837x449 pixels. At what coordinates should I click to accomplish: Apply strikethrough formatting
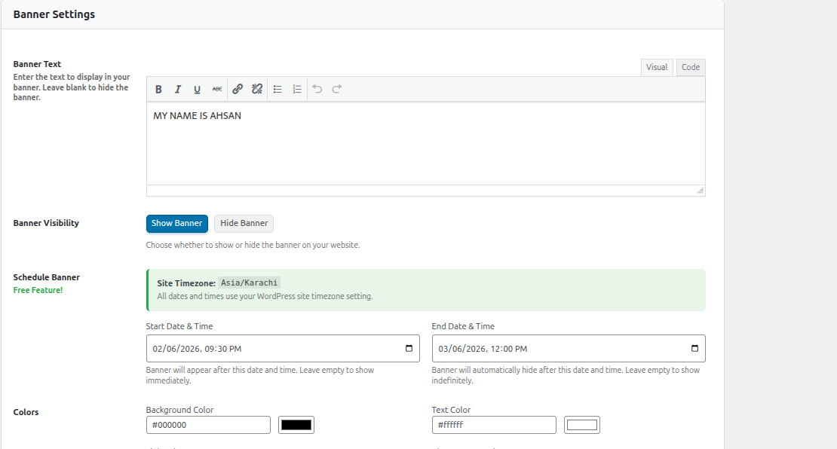tap(217, 89)
